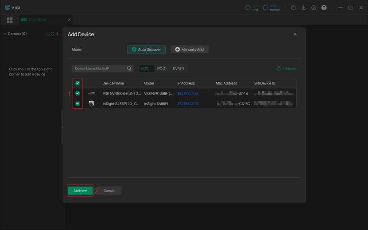Click the Mac Address column header
368x230 pixels.
(226, 83)
